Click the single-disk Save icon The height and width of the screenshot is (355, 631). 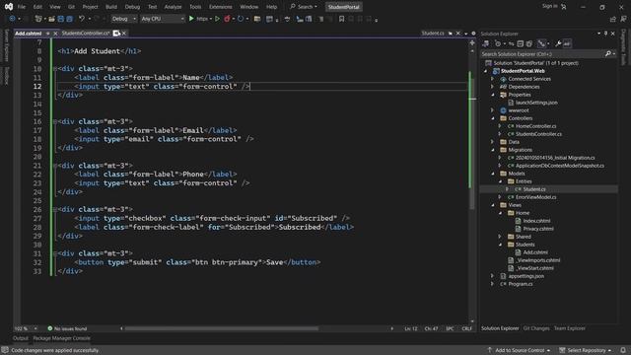click(61, 19)
